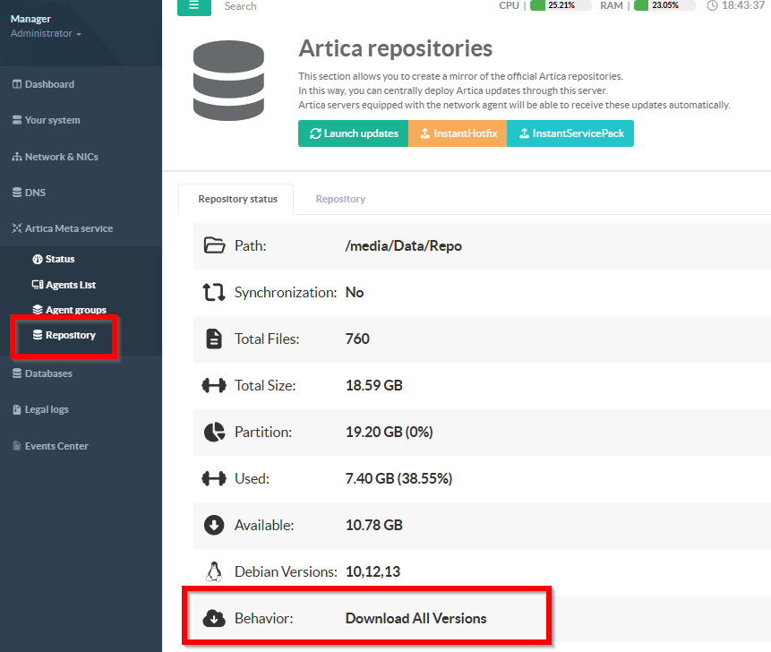Click the folder icon beside Path
Viewport: 771px width, 652px height.
coord(214,245)
